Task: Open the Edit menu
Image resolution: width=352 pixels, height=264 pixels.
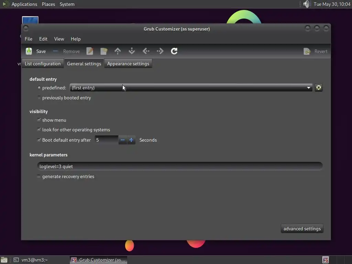Action: (x=43, y=39)
